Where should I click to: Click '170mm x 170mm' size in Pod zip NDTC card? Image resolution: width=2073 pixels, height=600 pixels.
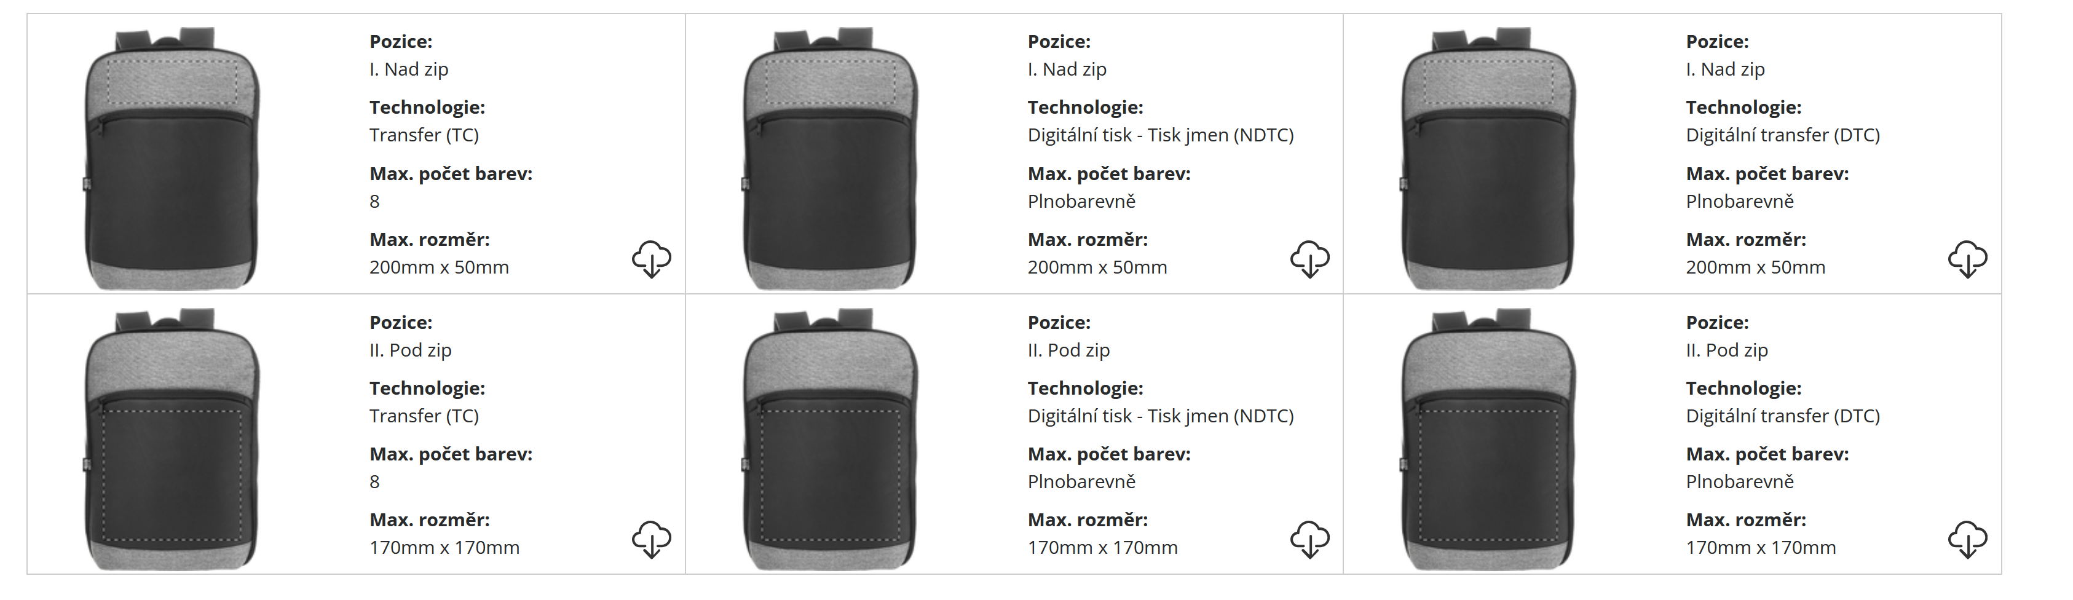coord(1102,548)
